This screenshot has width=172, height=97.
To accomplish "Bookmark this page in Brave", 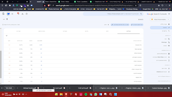I will 140,5.
